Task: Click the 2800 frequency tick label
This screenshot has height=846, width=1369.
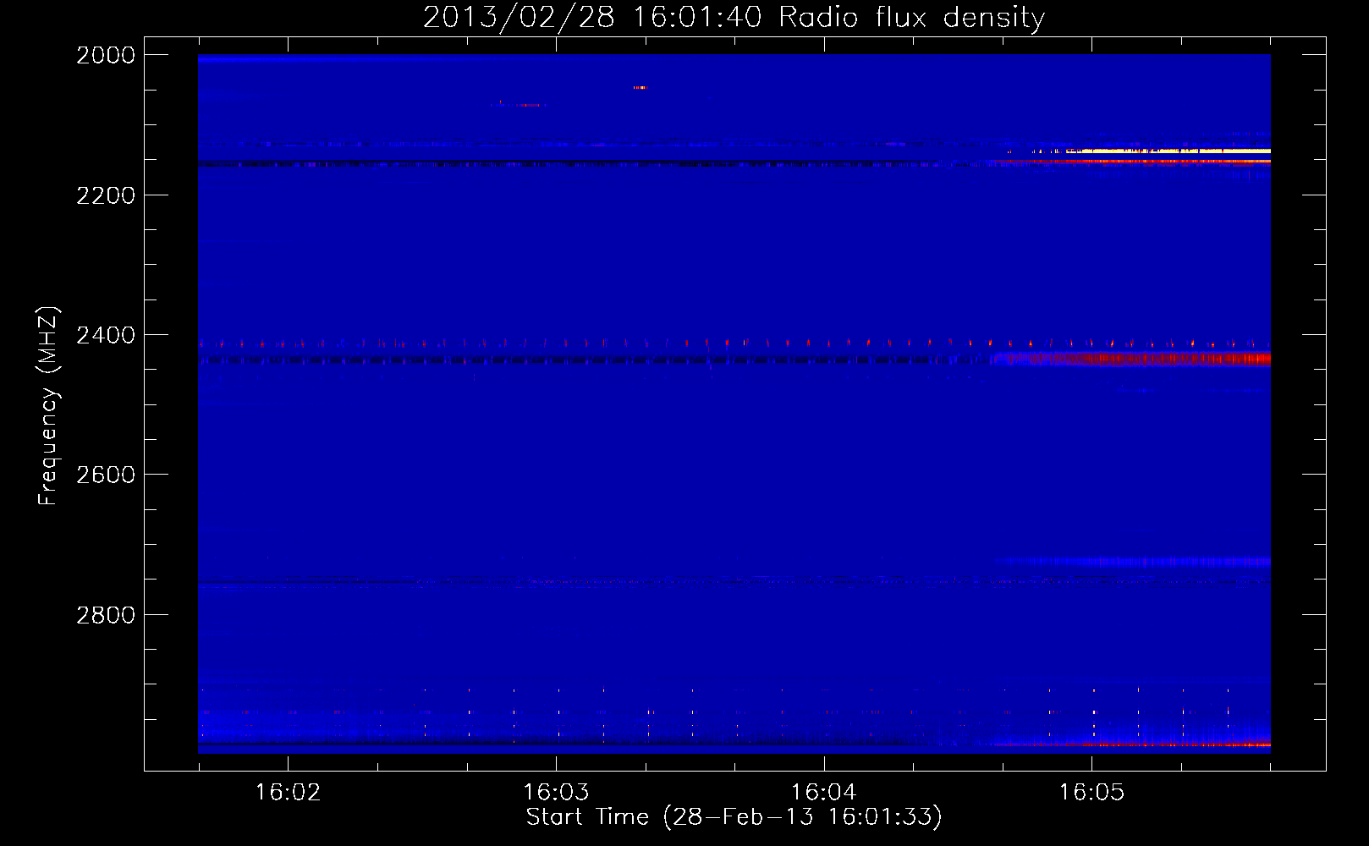Action: tap(106, 615)
